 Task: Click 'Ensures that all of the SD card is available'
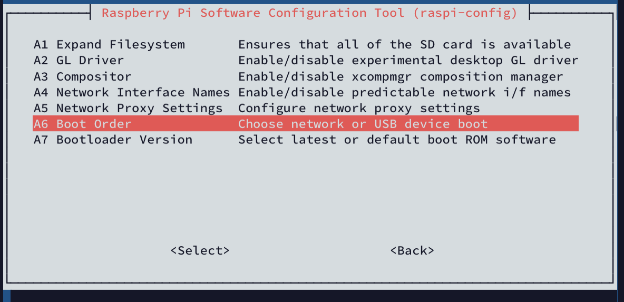coord(405,45)
